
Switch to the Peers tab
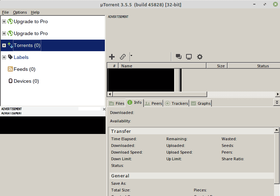[153, 103]
